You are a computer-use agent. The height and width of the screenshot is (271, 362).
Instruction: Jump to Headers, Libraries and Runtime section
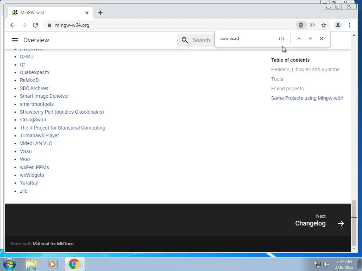(305, 70)
